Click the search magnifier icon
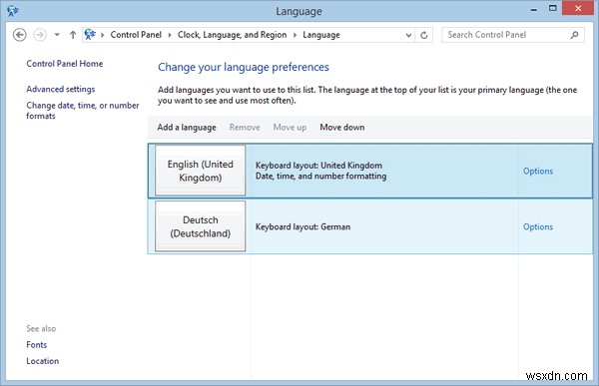This screenshot has width=599, height=386. [x=574, y=35]
